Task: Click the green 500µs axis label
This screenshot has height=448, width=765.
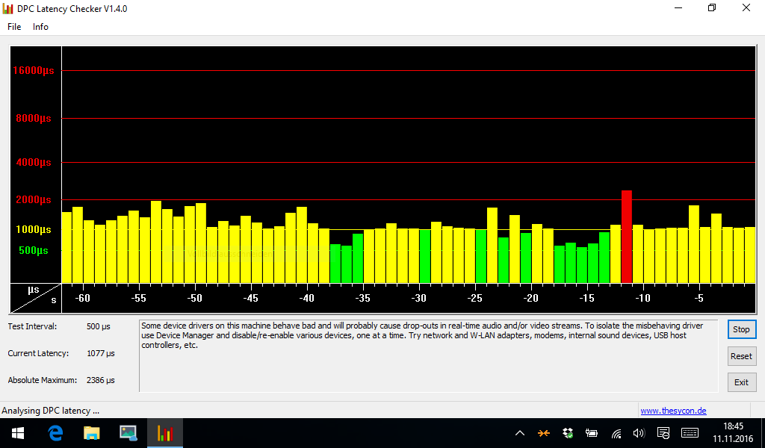Action: click(33, 251)
